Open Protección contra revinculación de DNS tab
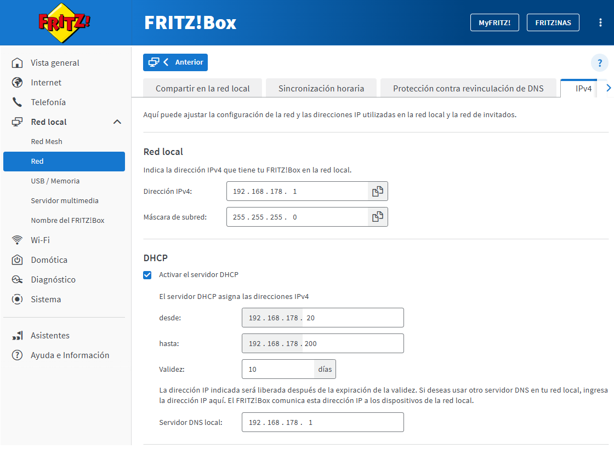Viewport: 614px width, 449px height. [x=468, y=88]
